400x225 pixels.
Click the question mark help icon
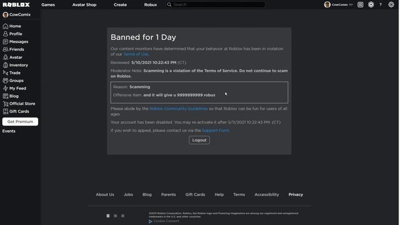[381, 4]
